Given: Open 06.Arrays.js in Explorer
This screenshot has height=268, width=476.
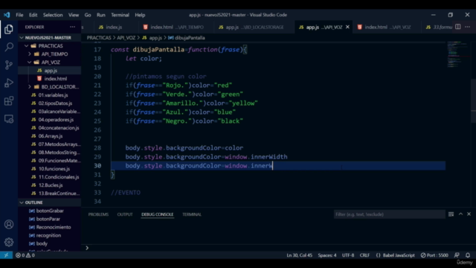Looking at the screenshot, I should coord(51,136).
